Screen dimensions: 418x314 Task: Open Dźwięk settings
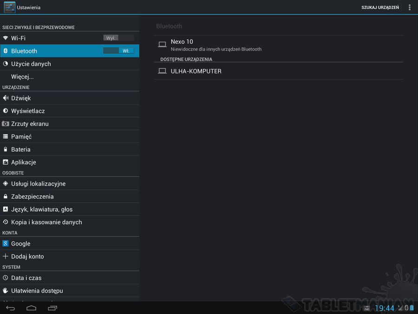coord(70,98)
